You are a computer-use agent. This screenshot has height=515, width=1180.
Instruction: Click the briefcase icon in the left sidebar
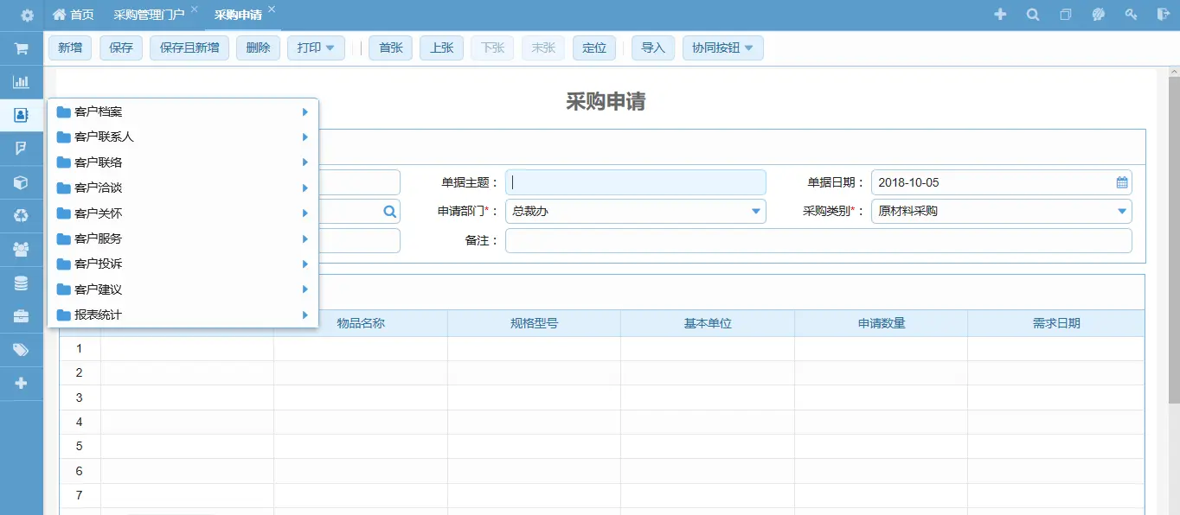(x=21, y=316)
